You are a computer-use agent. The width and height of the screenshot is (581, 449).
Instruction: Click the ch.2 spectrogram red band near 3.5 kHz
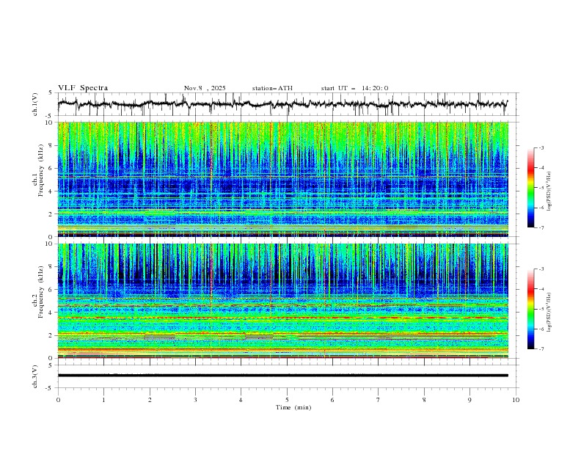pos(282,318)
